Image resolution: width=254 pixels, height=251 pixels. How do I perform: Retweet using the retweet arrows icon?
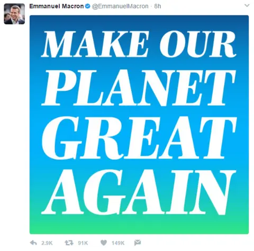[x=69, y=243]
